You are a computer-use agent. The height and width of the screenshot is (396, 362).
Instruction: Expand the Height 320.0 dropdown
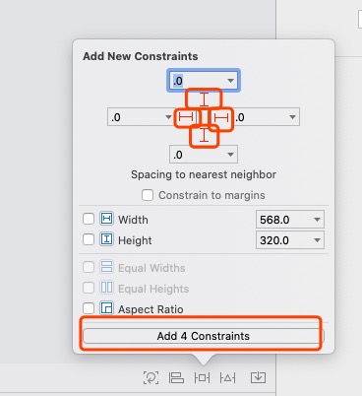(x=317, y=240)
